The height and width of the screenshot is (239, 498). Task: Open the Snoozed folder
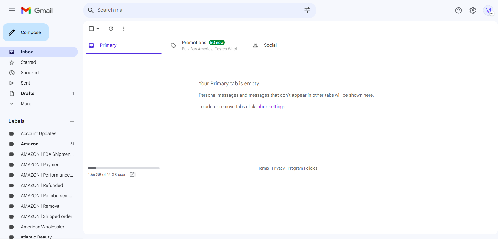point(39,73)
